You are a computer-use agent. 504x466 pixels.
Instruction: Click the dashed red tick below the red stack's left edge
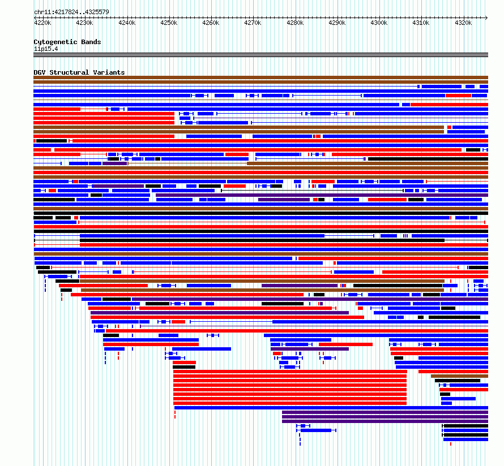(175, 415)
